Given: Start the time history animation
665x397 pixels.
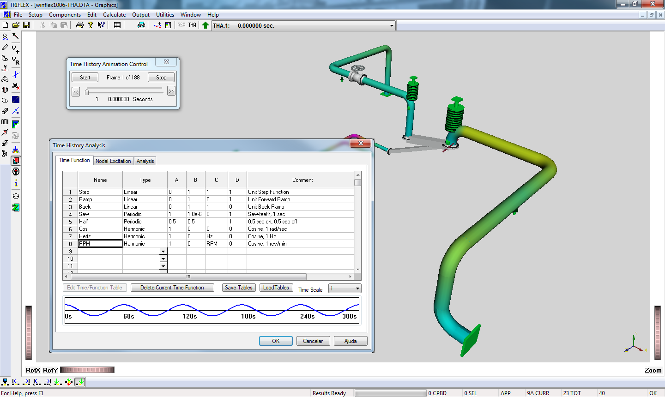Looking at the screenshot, I should 85,78.
